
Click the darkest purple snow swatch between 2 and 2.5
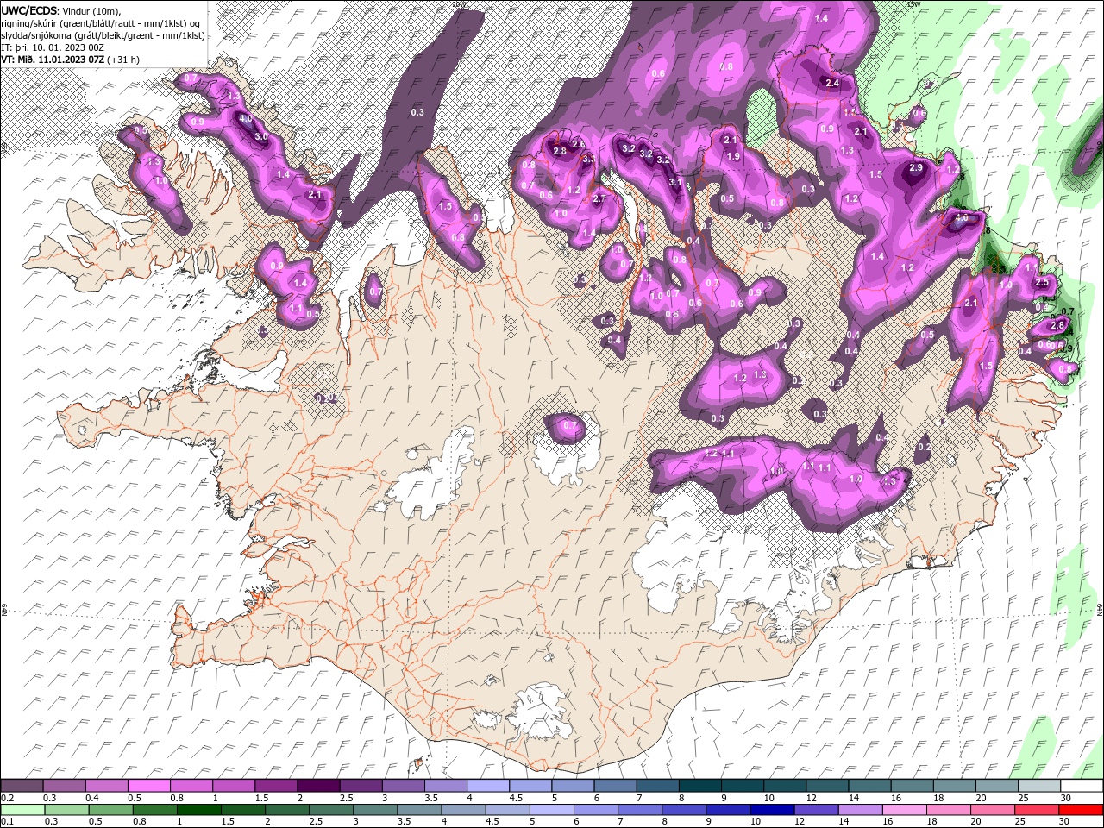(x=318, y=786)
